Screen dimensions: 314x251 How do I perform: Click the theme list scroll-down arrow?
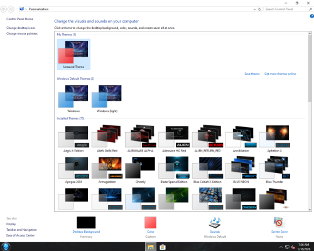310,209
